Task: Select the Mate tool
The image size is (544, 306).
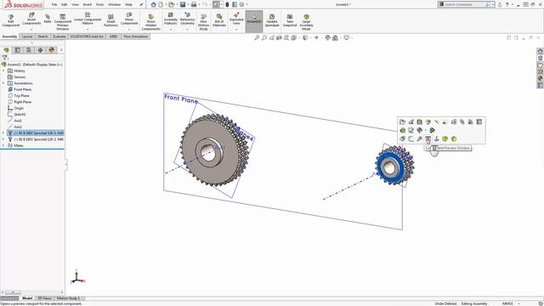Action: [x=48, y=19]
